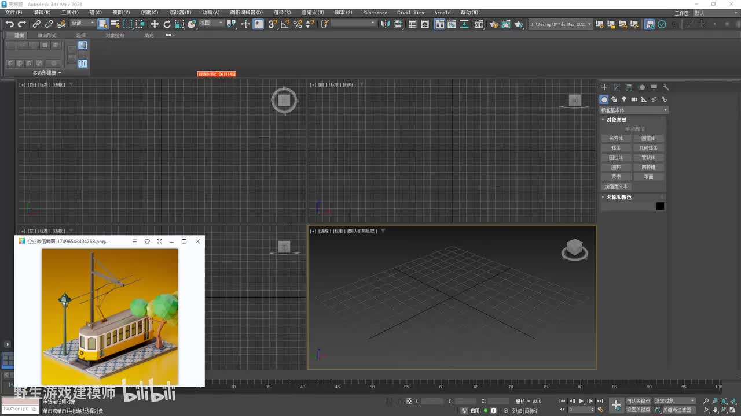
Task: Toggle the 3D Snaps button
Action: point(273,24)
